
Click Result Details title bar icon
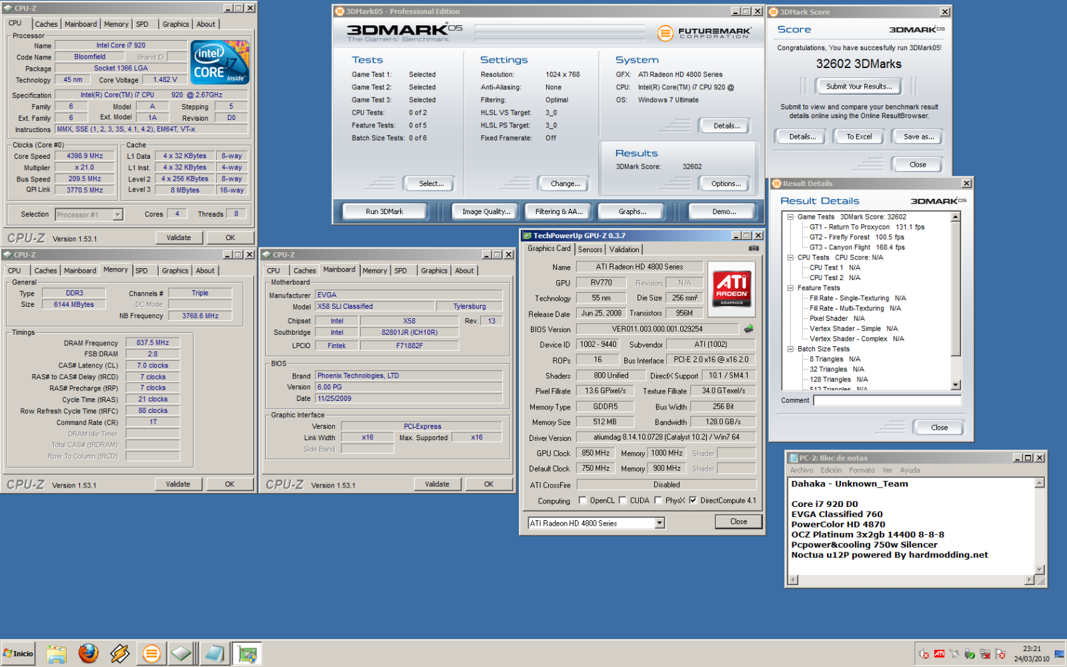tap(777, 183)
